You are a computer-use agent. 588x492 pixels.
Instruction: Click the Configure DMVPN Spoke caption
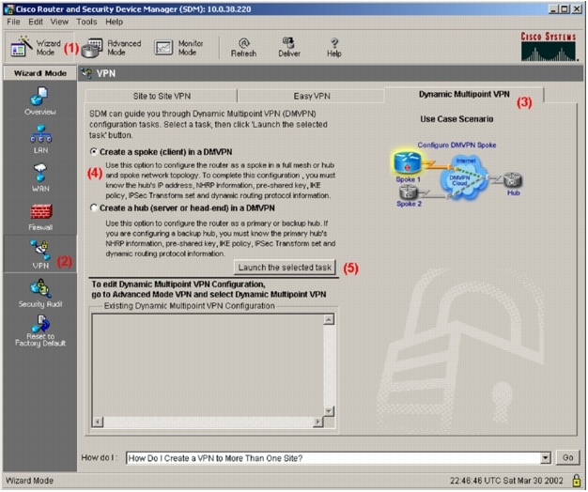pos(456,145)
